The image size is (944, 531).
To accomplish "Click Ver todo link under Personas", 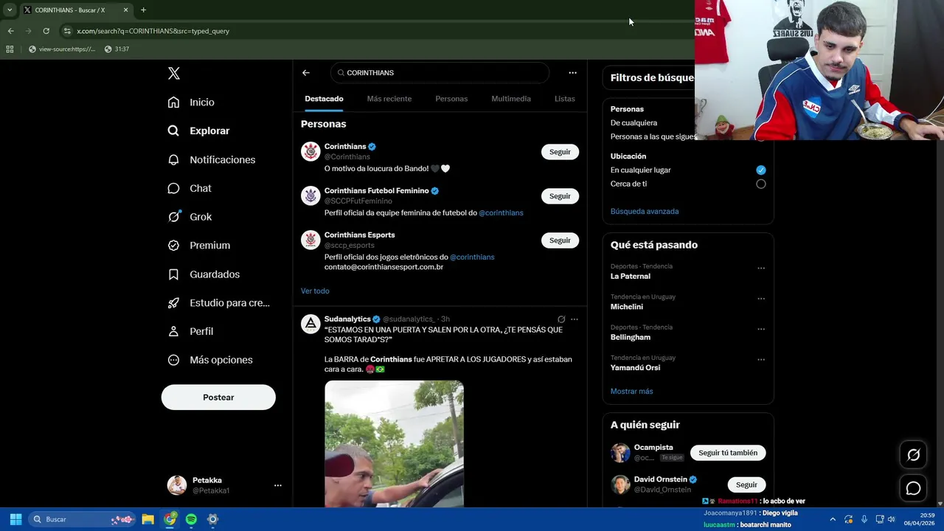I will [x=315, y=291].
